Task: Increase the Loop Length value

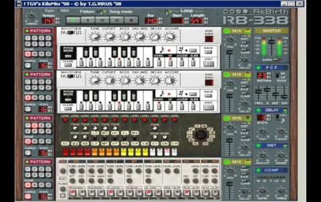Action: [x=206, y=19]
